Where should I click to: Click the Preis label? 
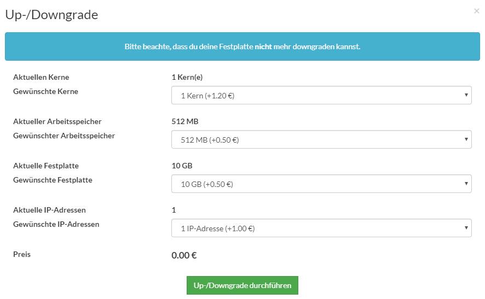[22, 254]
